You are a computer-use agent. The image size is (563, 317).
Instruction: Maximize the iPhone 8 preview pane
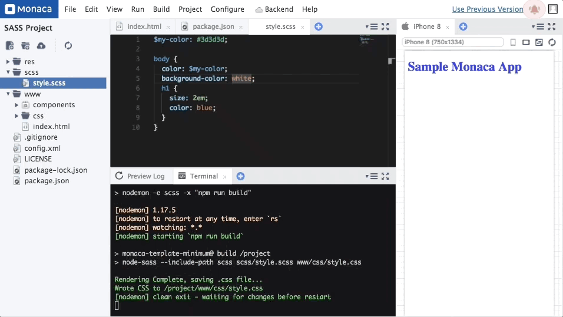coord(552,27)
